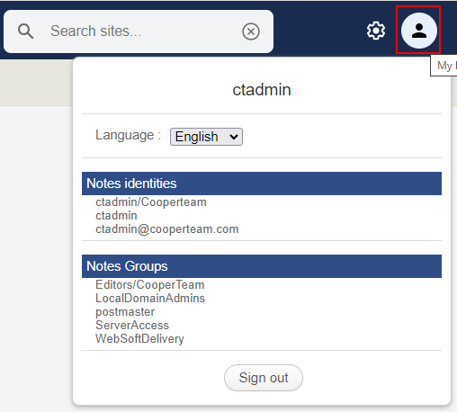Clear search with the circled X icon
The image size is (457, 412).
click(x=251, y=31)
